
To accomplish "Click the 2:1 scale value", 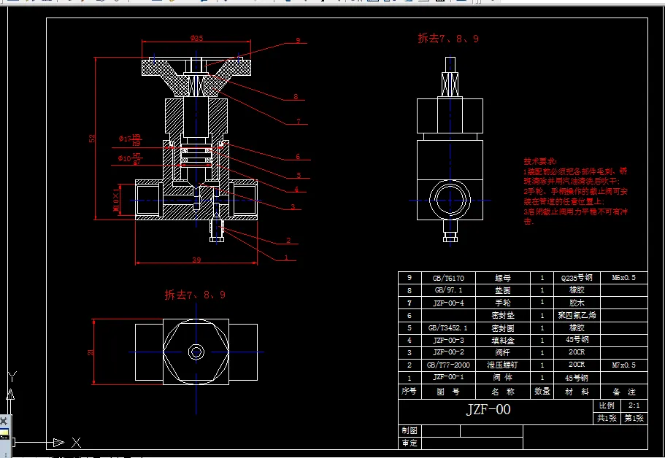I will click(634, 405).
